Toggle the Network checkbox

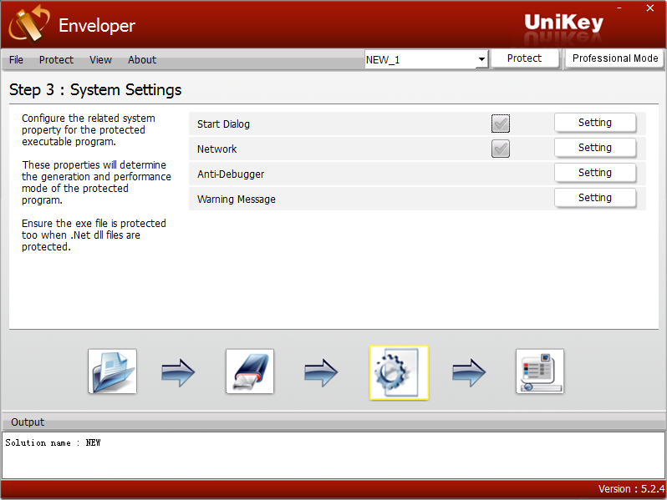(500, 149)
